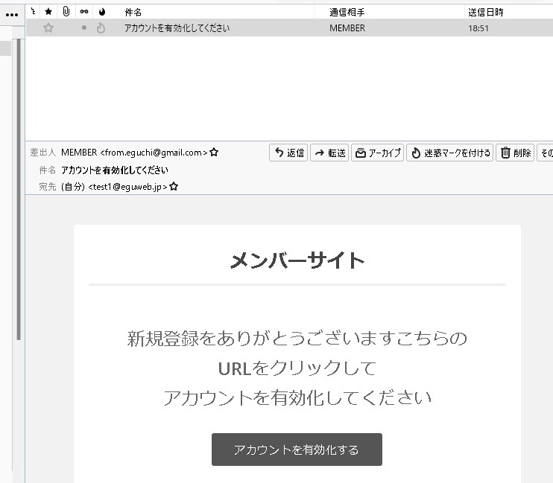
Task: Click the アカウントを有効化する button in email
Action: point(297,450)
